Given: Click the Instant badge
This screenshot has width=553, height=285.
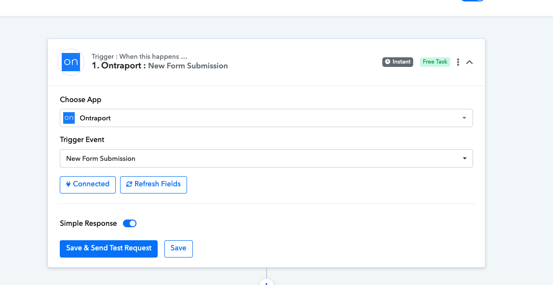Looking at the screenshot, I should (x=397, y=62).
